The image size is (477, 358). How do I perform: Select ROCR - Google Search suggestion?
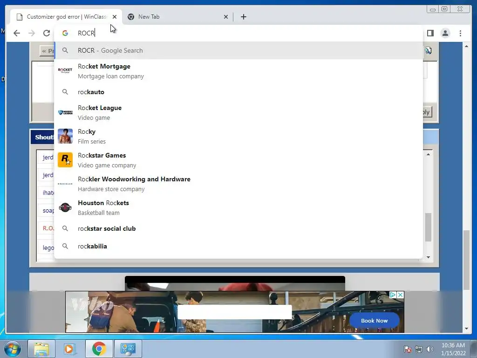point(238,50)
